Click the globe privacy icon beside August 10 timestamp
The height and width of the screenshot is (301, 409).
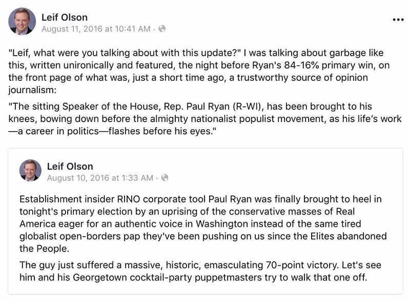point(165,178)
